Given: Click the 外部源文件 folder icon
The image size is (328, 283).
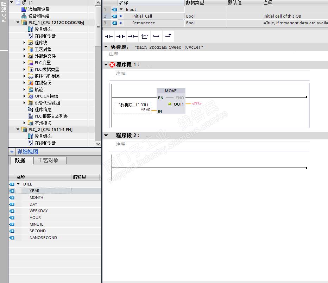Looking at the screenshot, I should [x=31, y=56].
